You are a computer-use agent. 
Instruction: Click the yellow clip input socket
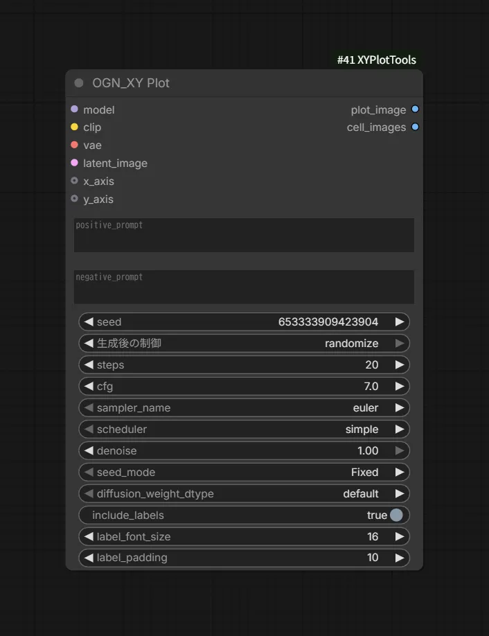(x=74, y=127)
